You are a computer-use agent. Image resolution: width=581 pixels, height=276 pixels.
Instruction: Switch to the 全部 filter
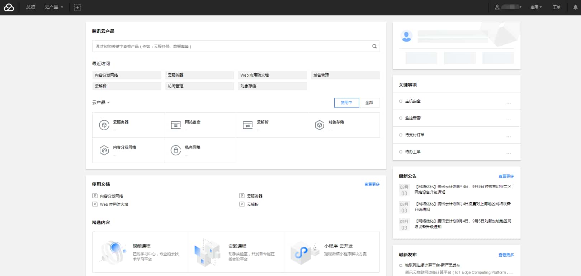[369, 103]
